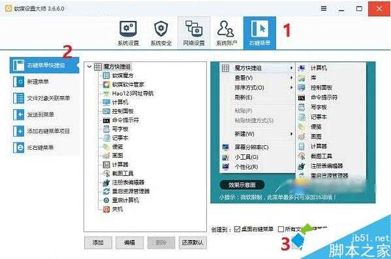Select 软媒魔方 icon in the tree

(106, 75)
